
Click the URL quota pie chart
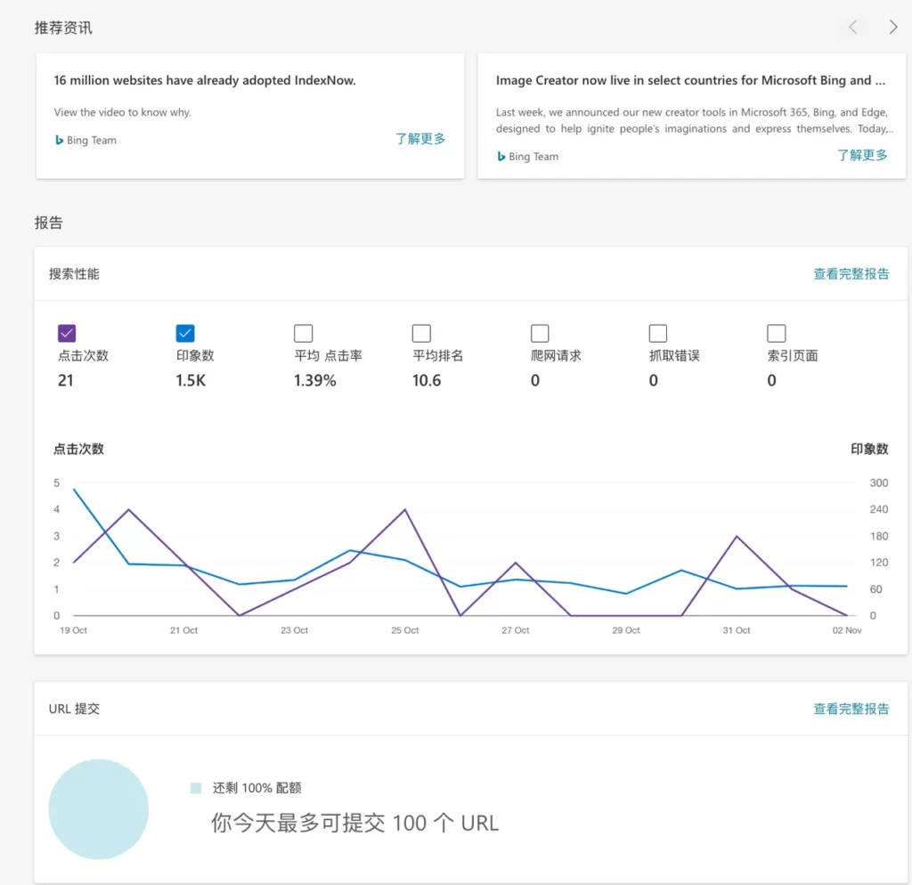(98, 808)
